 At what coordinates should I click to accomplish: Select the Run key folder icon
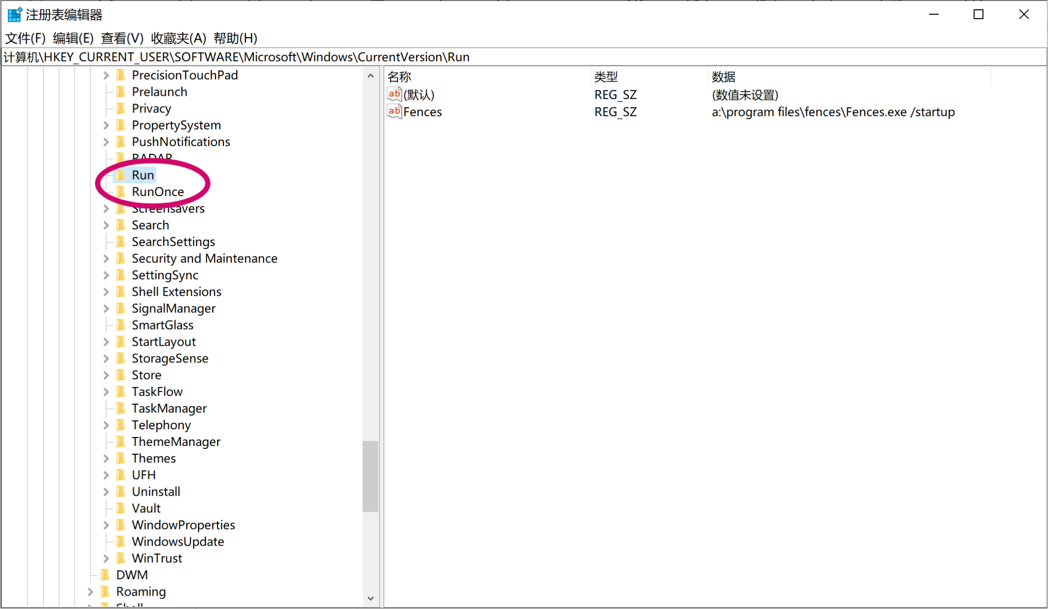tap(121, 174)
